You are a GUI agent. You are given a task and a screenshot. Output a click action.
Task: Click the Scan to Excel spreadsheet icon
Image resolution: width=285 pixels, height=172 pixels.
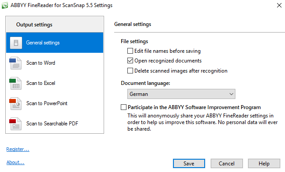click(15, 83)
